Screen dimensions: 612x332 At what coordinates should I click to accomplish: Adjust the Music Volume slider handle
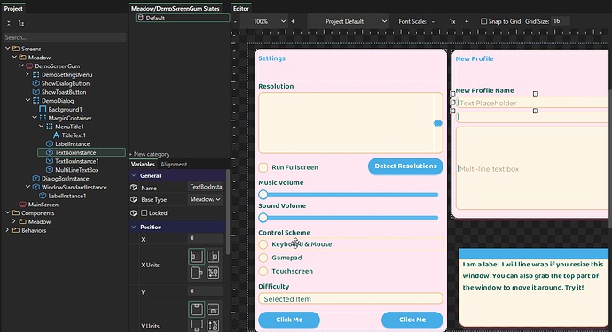(263, 195)
